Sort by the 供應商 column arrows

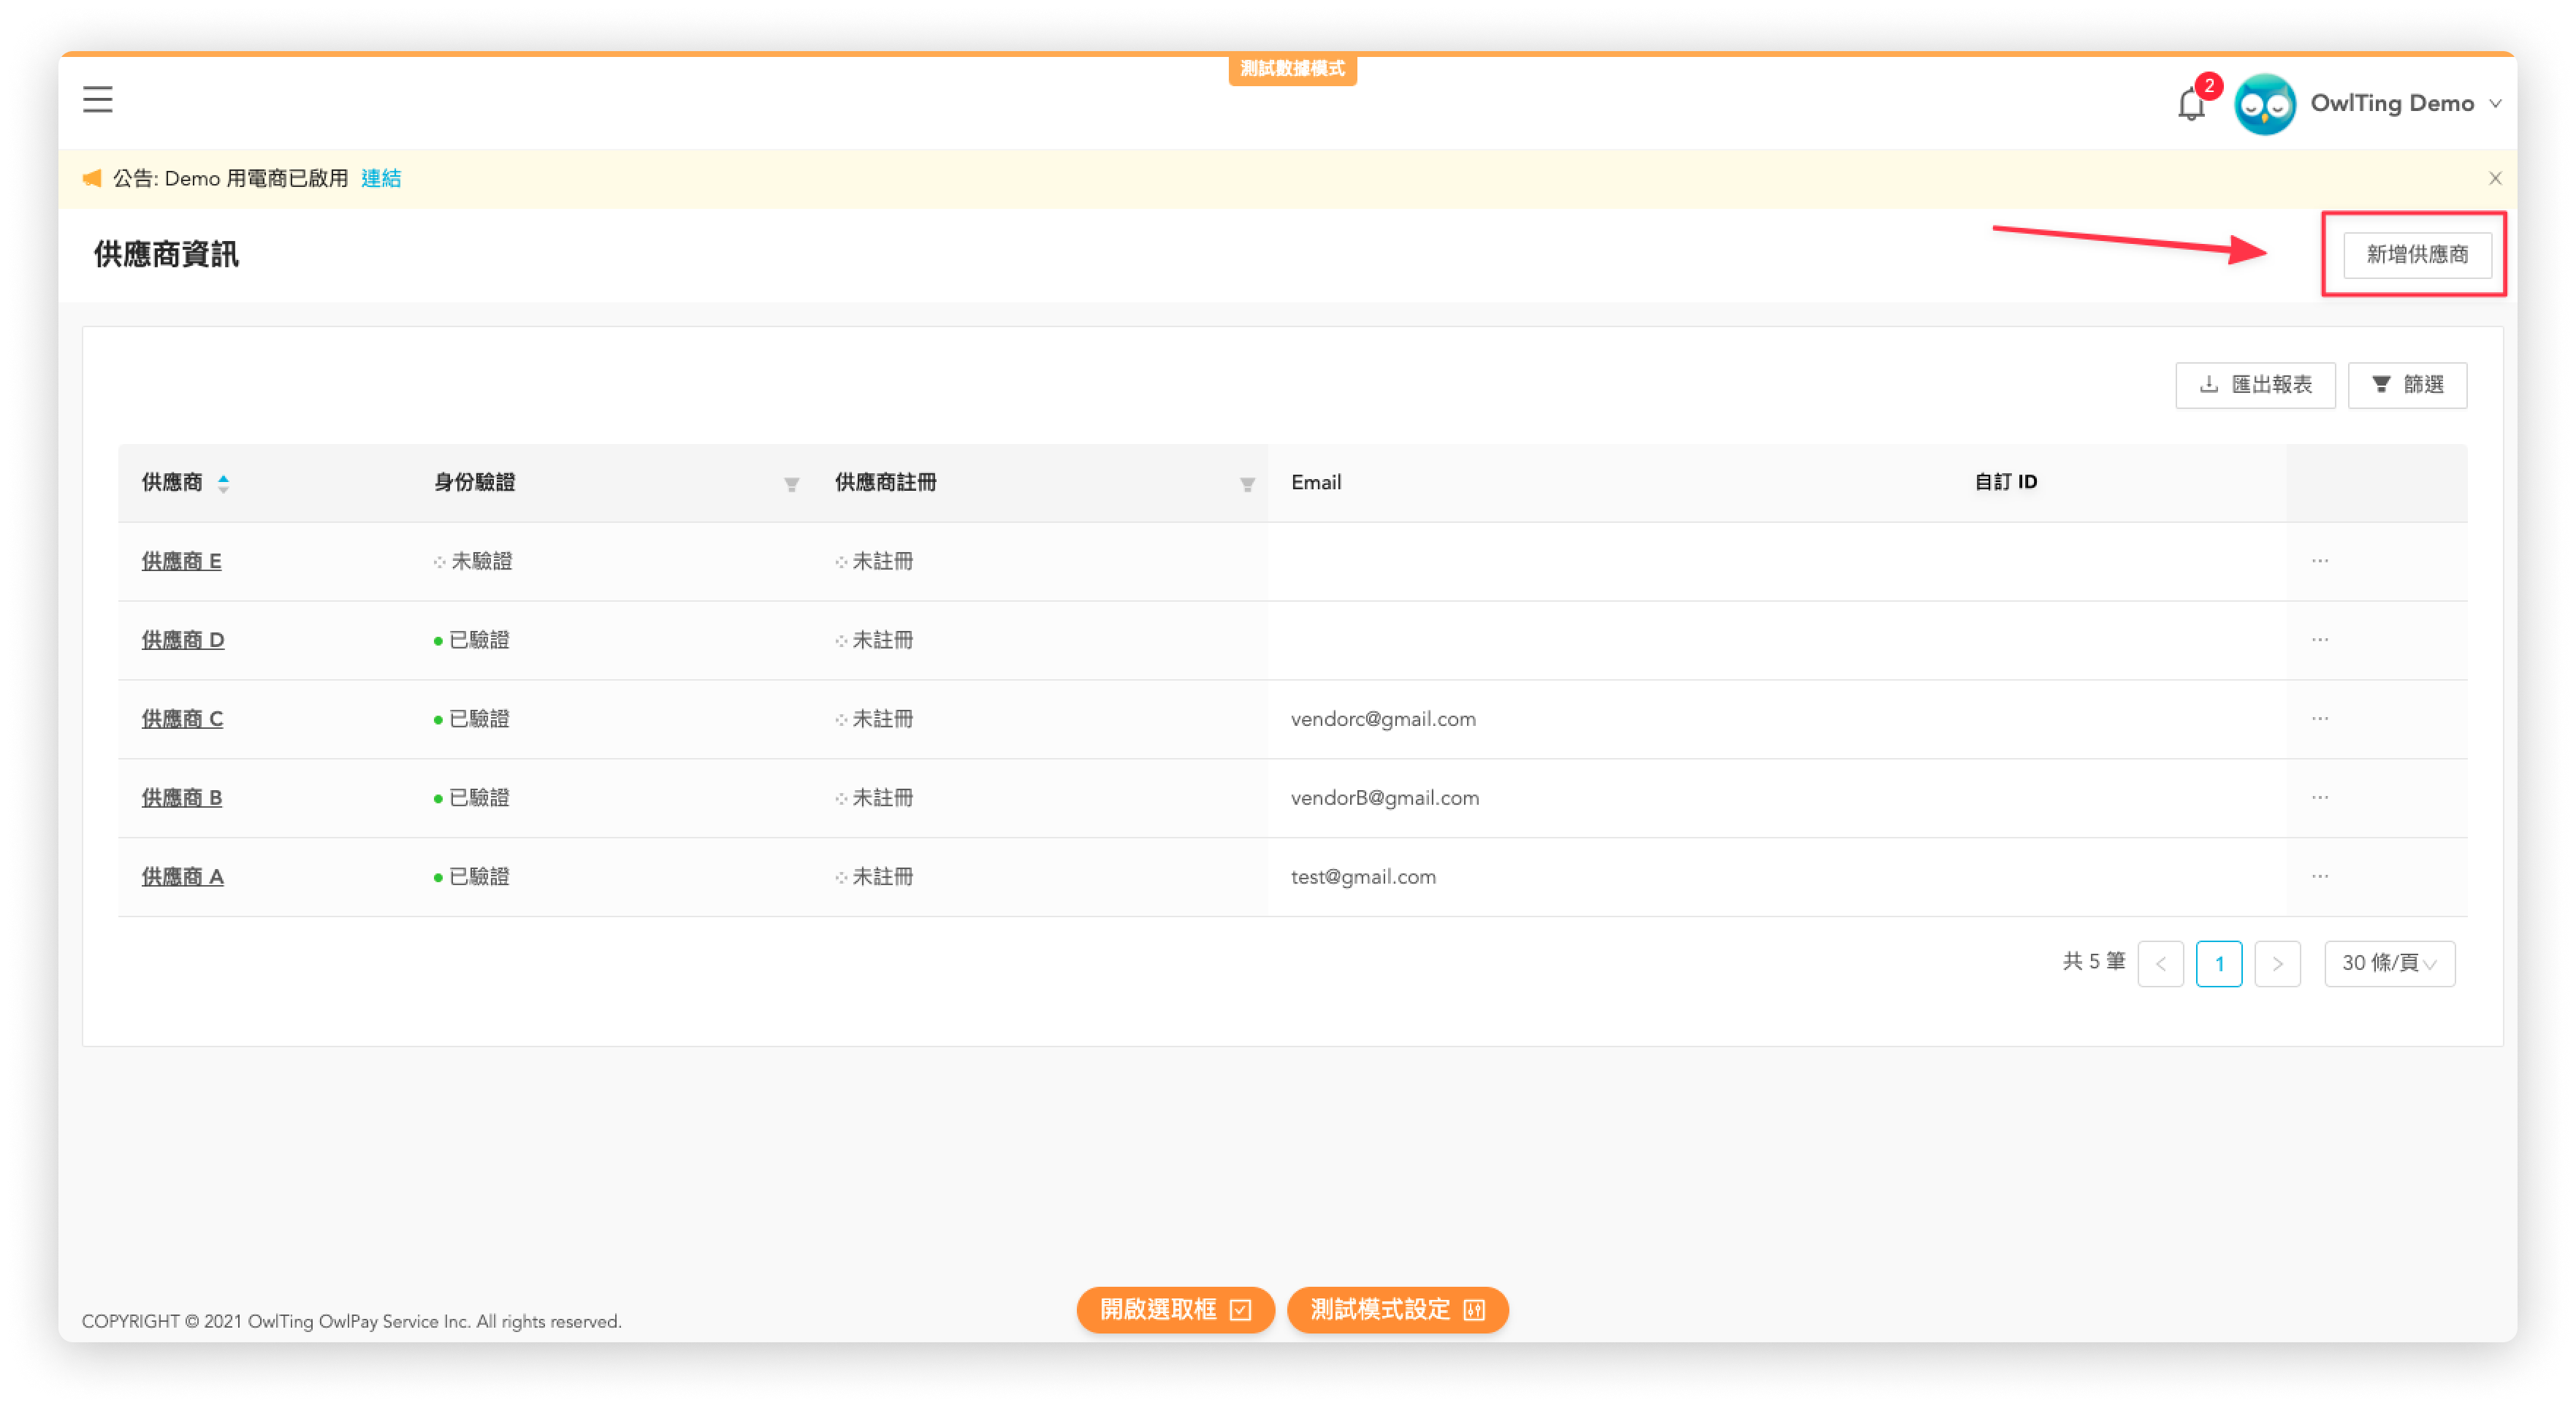point(223,483)
